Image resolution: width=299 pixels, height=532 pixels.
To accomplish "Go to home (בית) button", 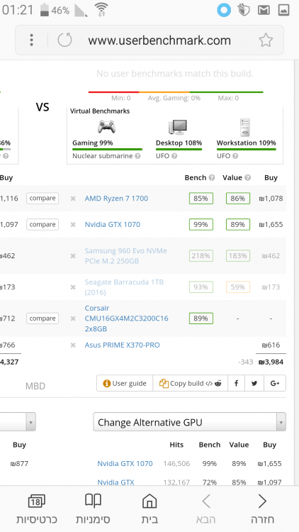I will tap(149, 509).
